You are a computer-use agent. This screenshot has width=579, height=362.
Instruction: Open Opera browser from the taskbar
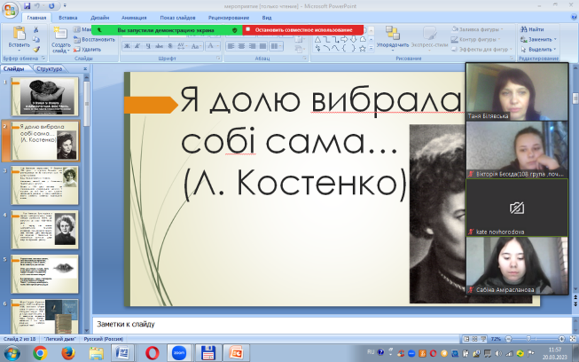pyautogui.click(x=152, y=353)
